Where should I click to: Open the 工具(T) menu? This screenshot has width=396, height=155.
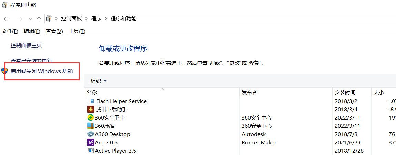[x=77, y=31]
